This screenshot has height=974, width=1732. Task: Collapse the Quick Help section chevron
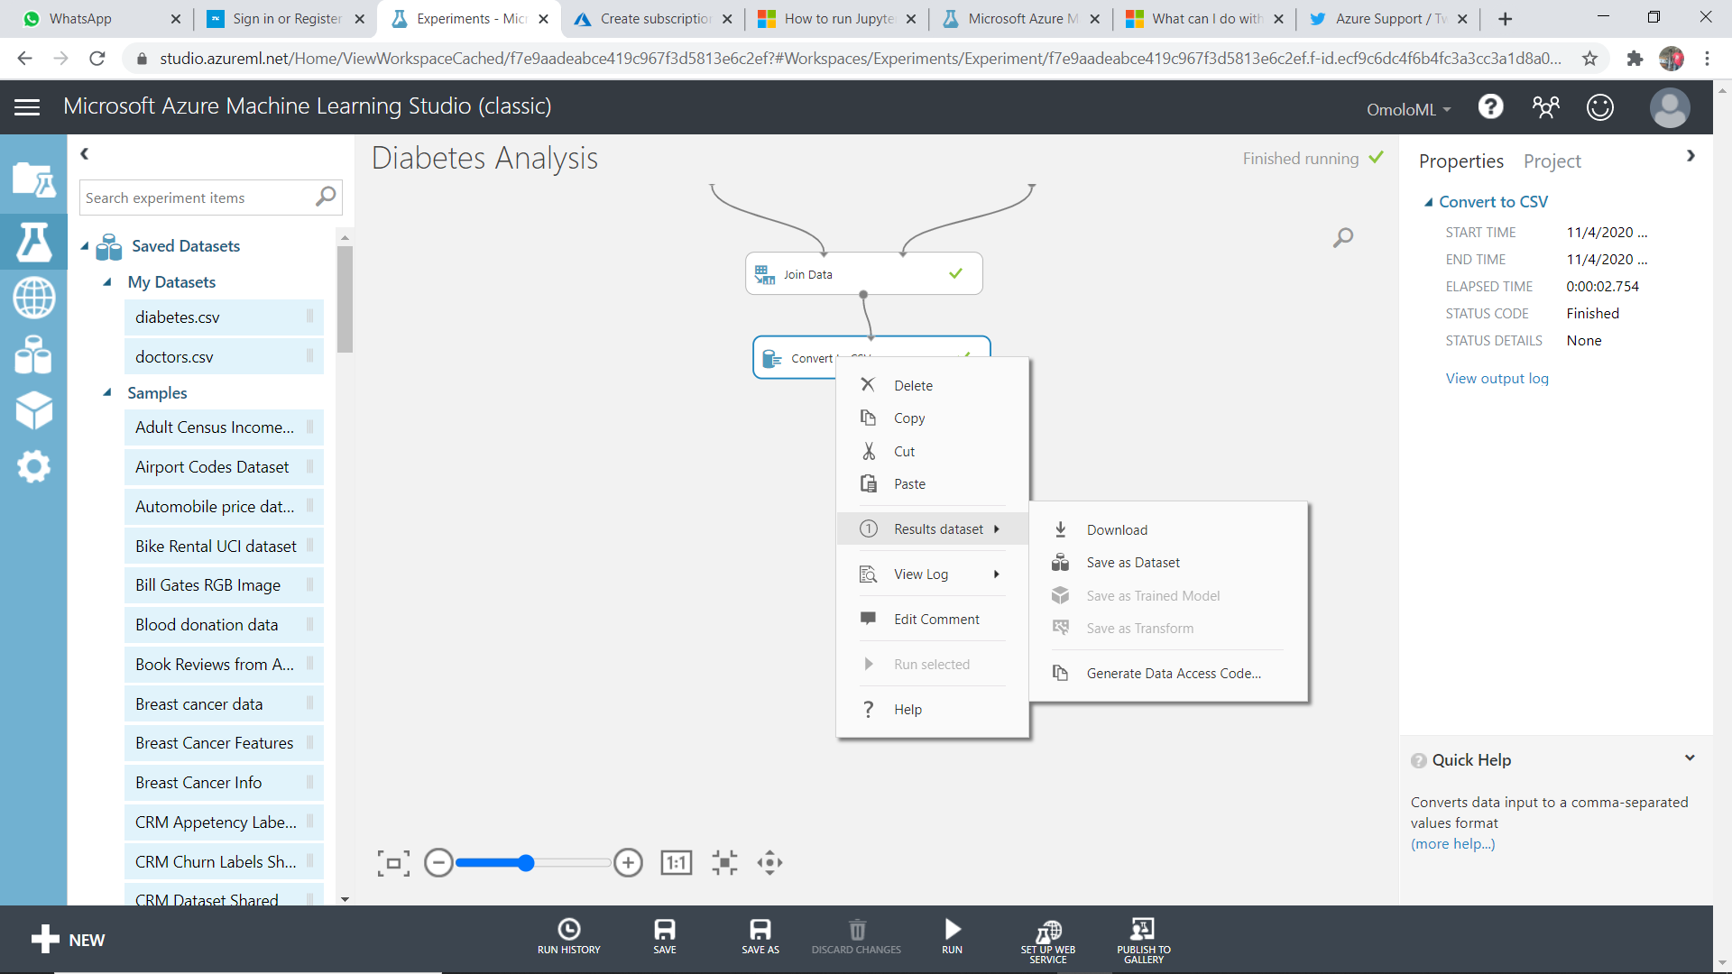pyautogui.click(x=1690, y=758)
